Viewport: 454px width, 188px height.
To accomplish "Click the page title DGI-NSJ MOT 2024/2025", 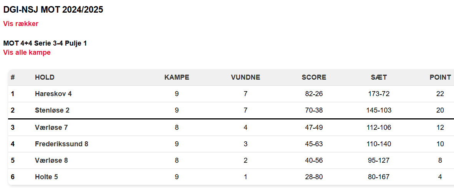I will coord(53,10).
